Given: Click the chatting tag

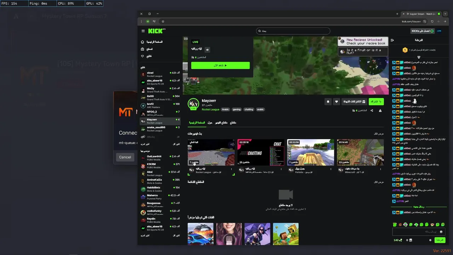Looking at the screenshot, I should coord(249,109).
